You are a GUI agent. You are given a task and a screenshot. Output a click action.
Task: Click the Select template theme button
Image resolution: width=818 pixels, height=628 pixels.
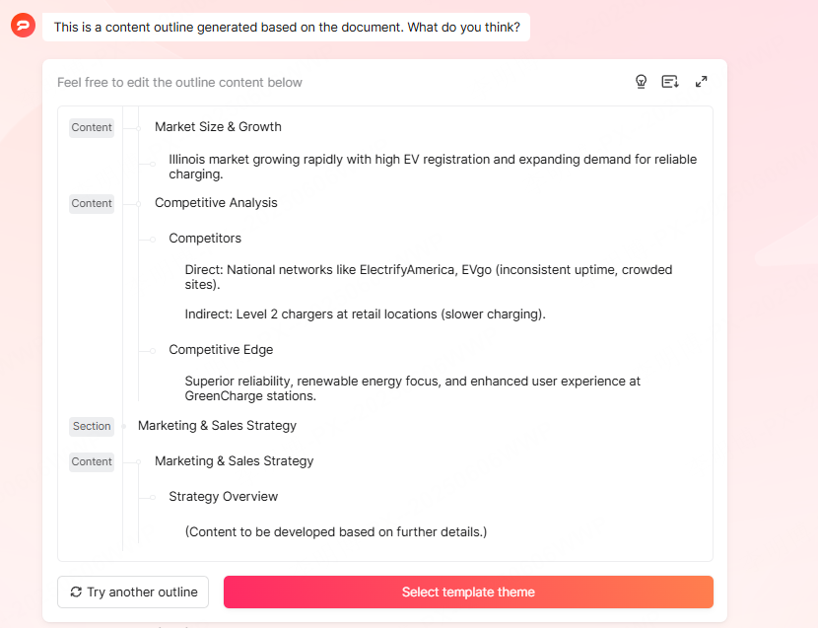click(x=468, y=592)
